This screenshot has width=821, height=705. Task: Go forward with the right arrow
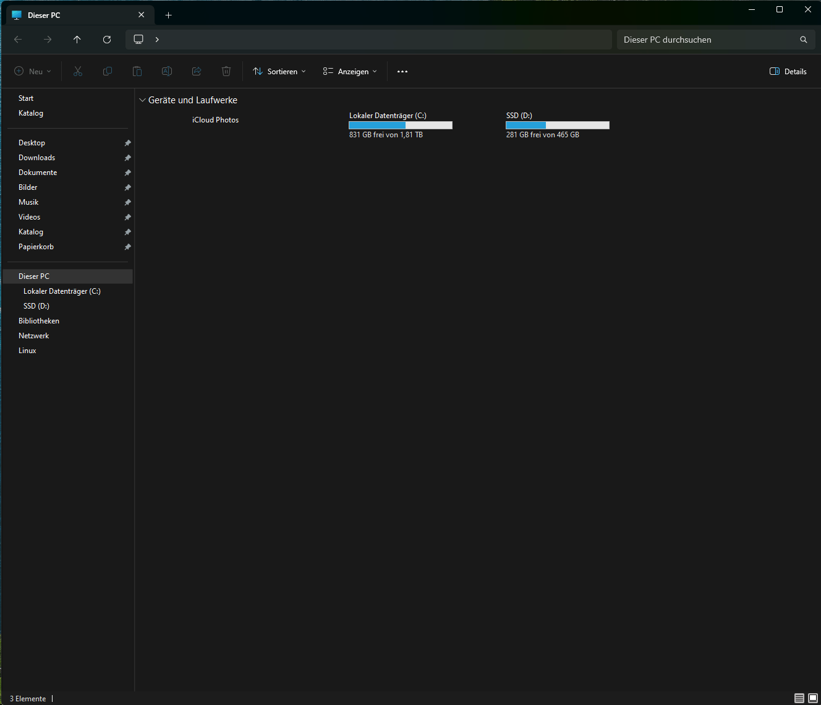[48, 40]
